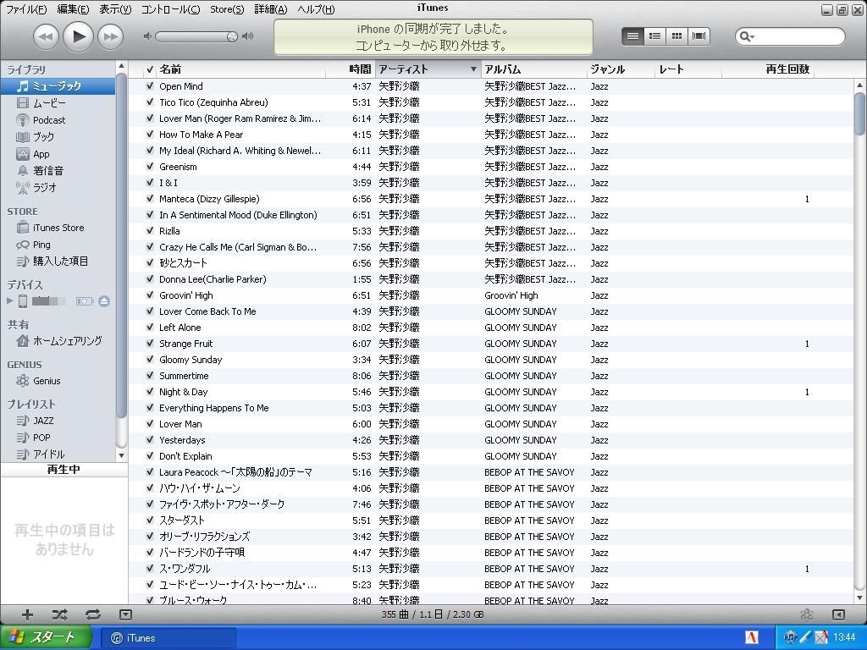This screenshot has height=650, width=867.
Task: Click the Play button
Action: [x=78, y=36]
